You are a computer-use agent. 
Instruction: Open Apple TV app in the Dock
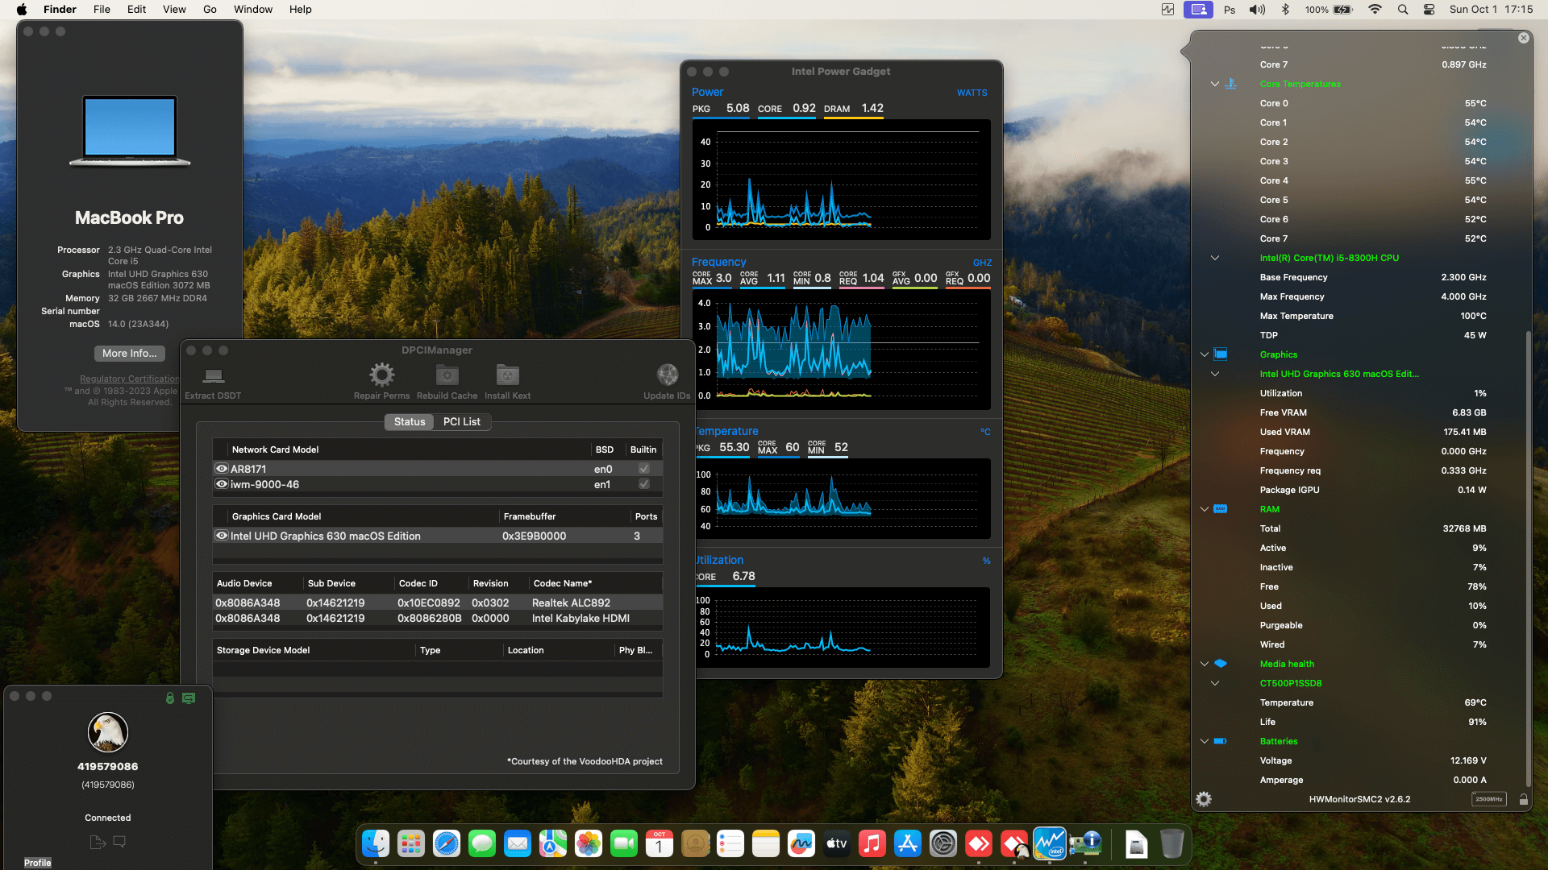837,844
